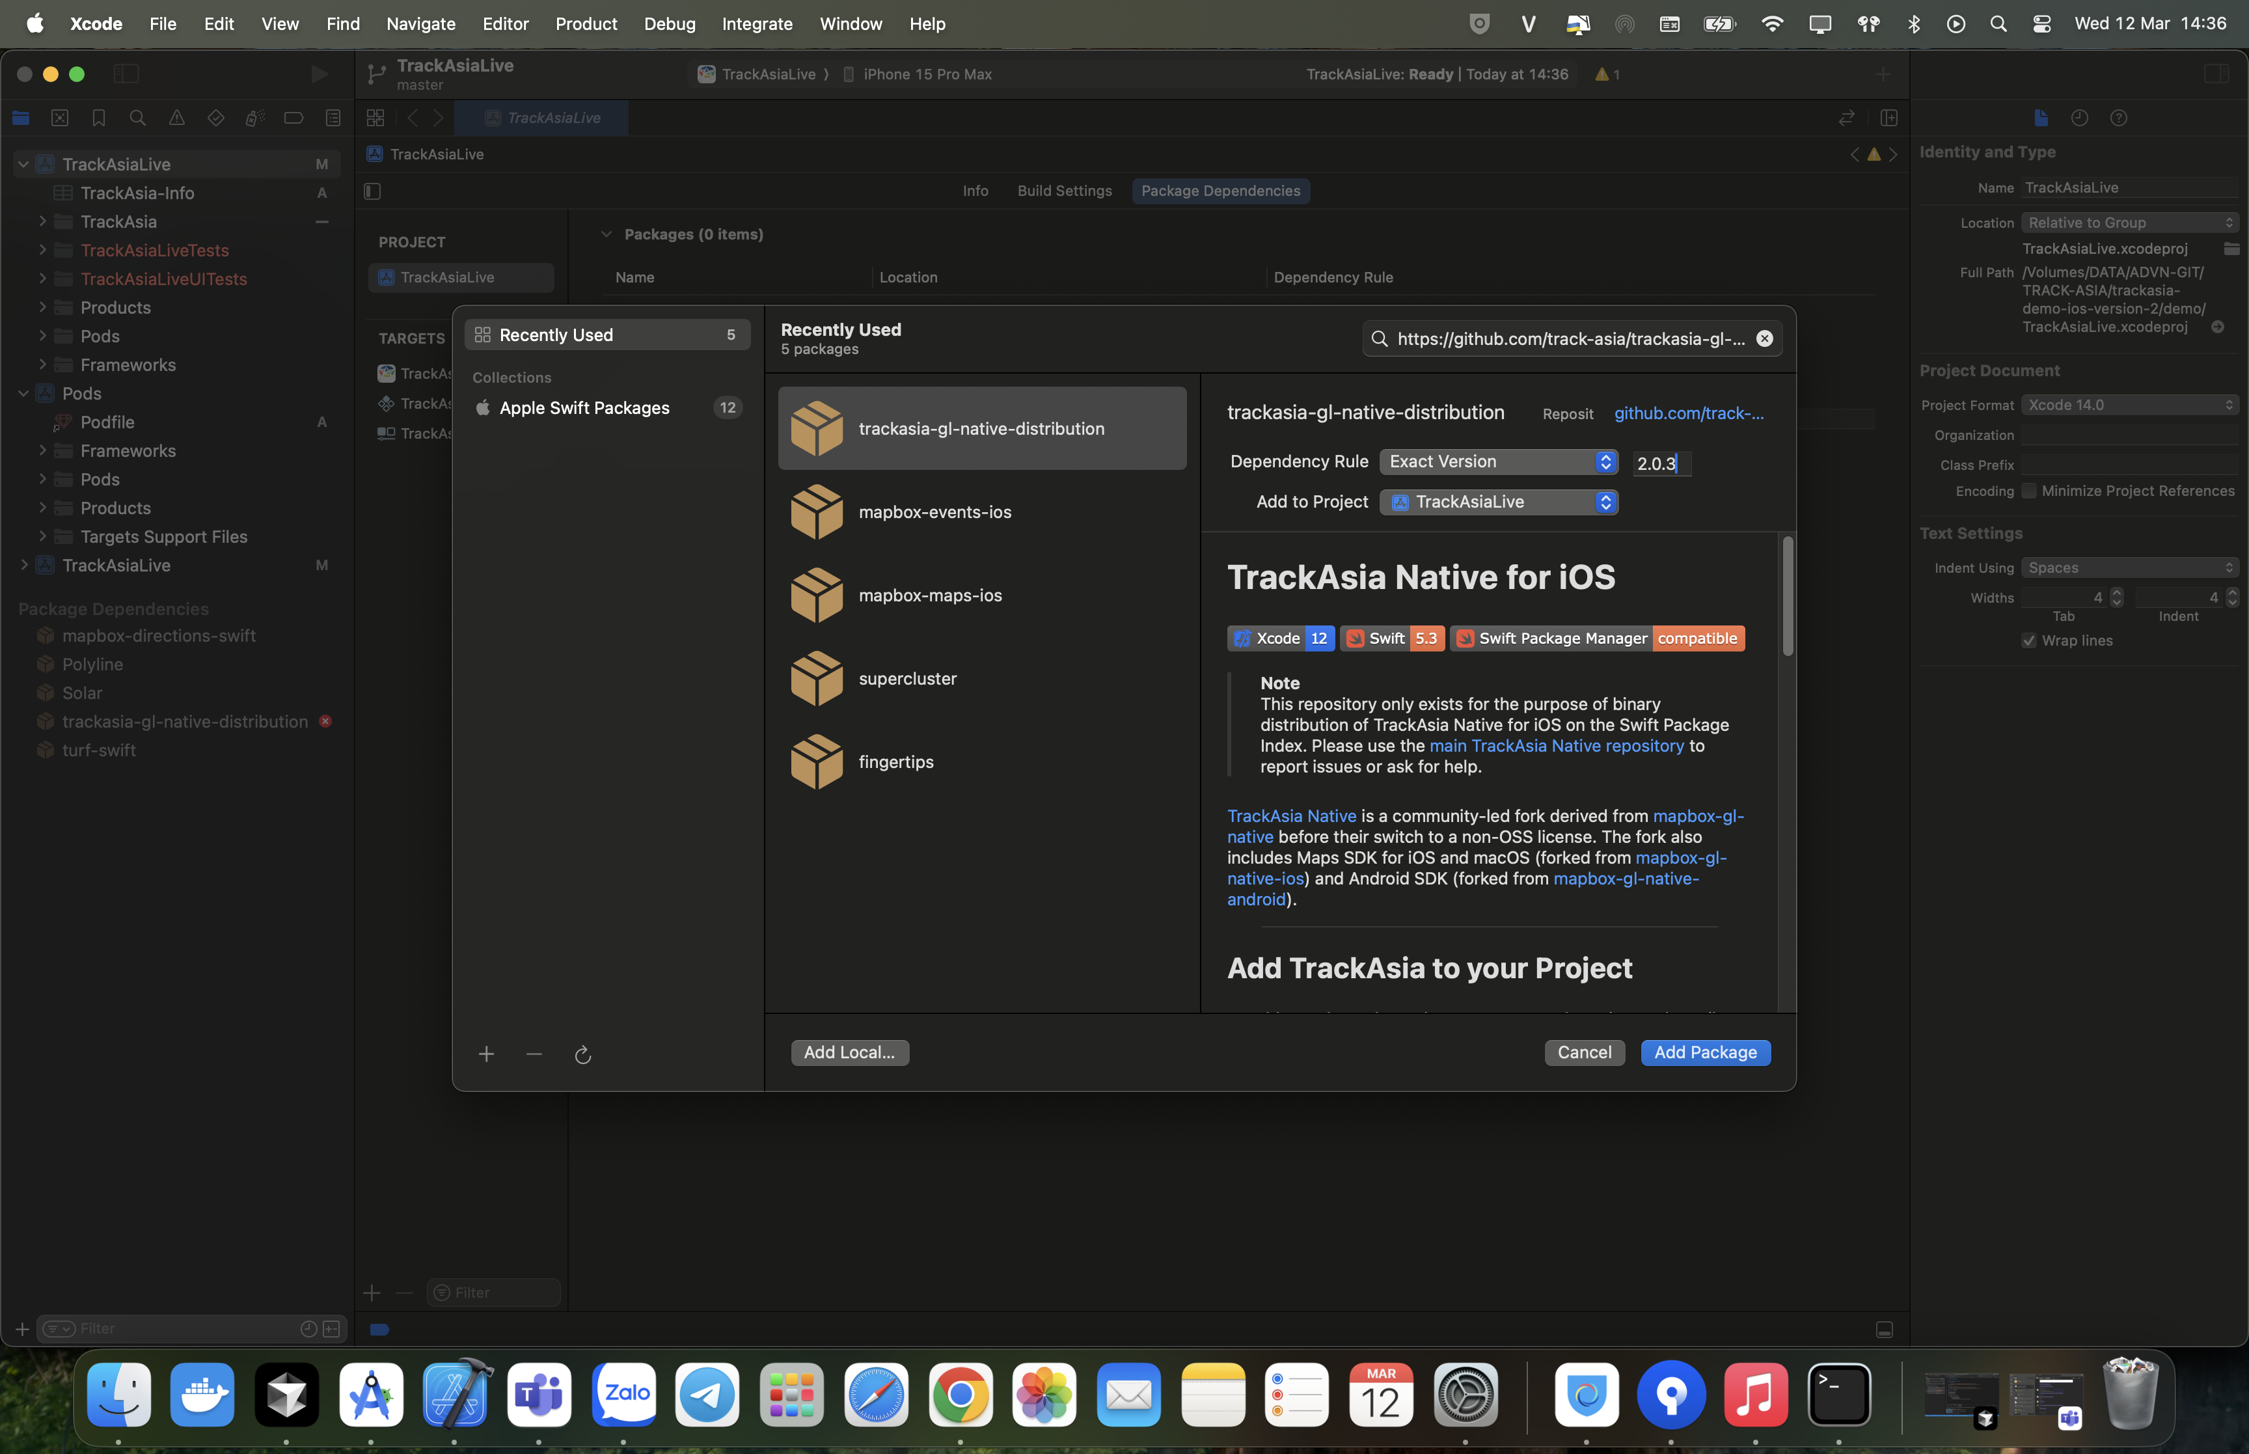This screenshot has width=2249, height=1454.
Task: Open the Editor menu
Action: coord(506,23)
